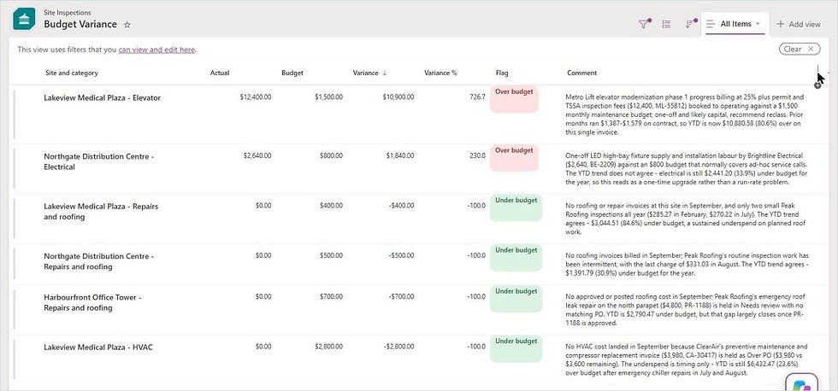Clear the applied filters with Clear button

tap(799, 49)
